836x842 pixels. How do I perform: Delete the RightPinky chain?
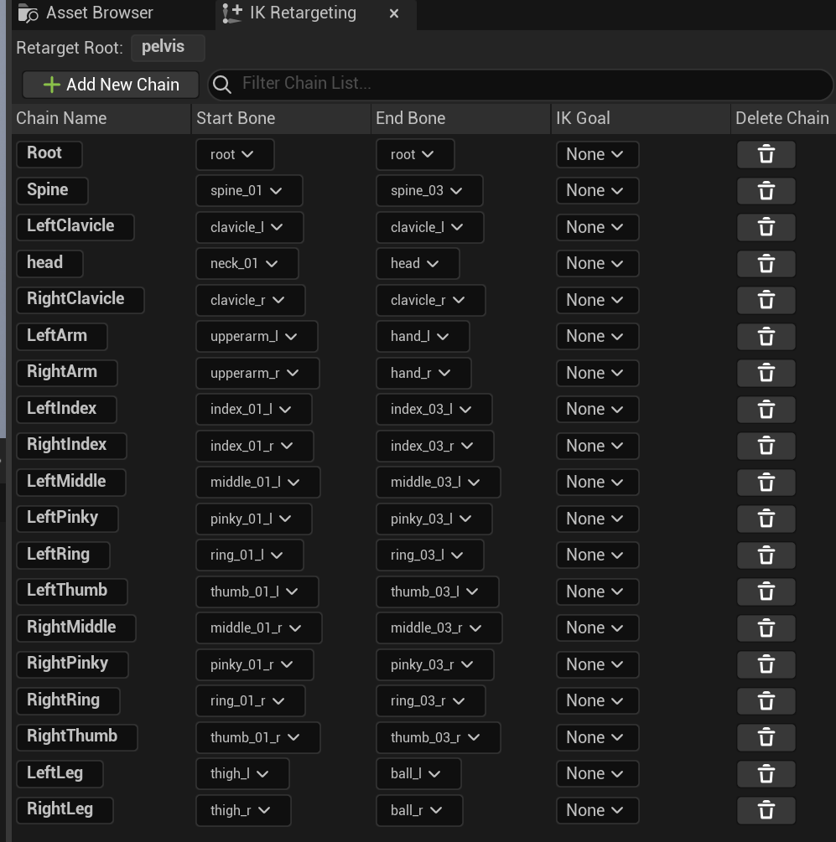(766, 664)
